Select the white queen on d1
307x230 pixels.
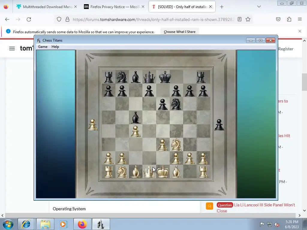pos(149,172)
